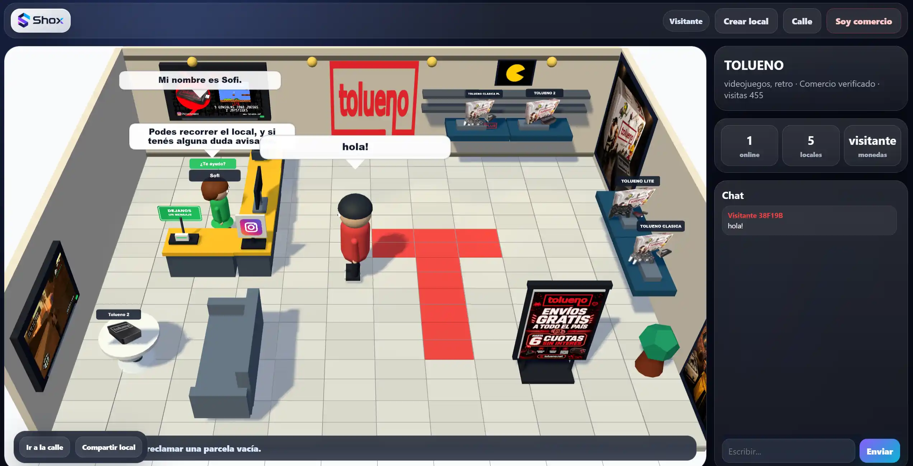The height and width of the screenshot is (466, 913).
Task: Click the "Mi nombre es Sofi." speech bubble
Action: pyautogui.click(x=200, y=80)
